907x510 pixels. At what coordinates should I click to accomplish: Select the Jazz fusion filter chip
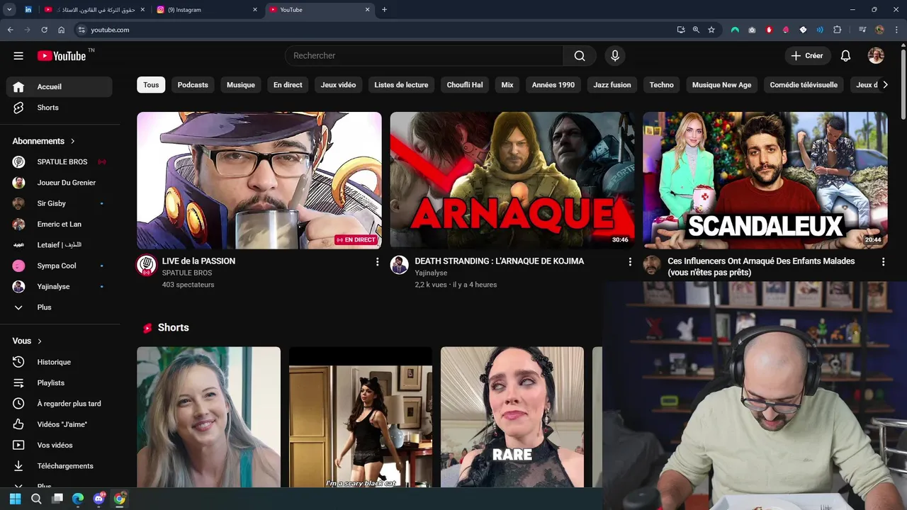tap(612, 85)
